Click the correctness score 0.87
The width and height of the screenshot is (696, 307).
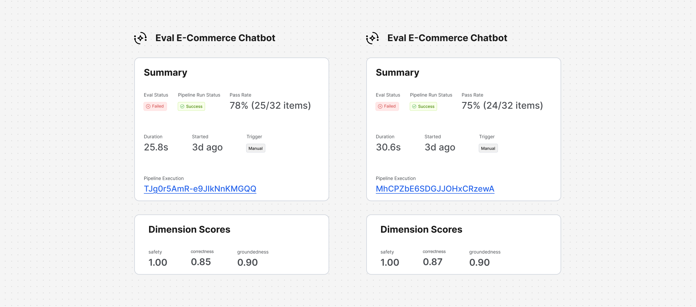433,262
